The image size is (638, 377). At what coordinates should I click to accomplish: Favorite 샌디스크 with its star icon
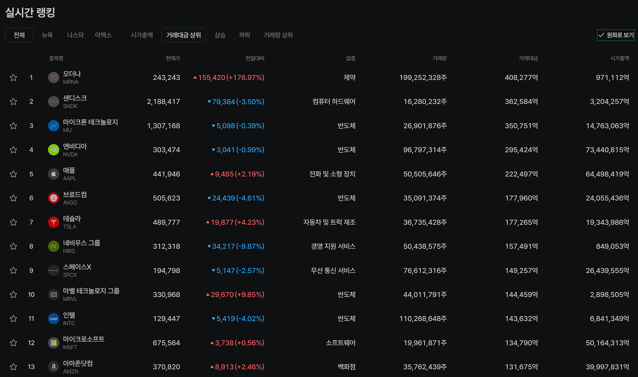[x=13, y=102]
